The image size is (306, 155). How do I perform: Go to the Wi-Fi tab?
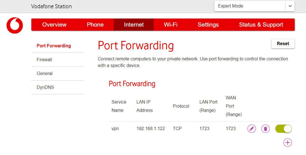click(170, 25)
